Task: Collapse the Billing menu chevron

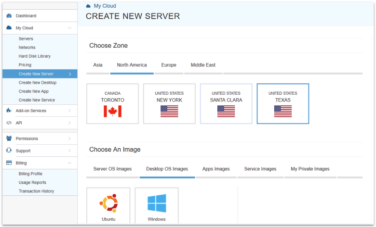Action: point(69,163)
